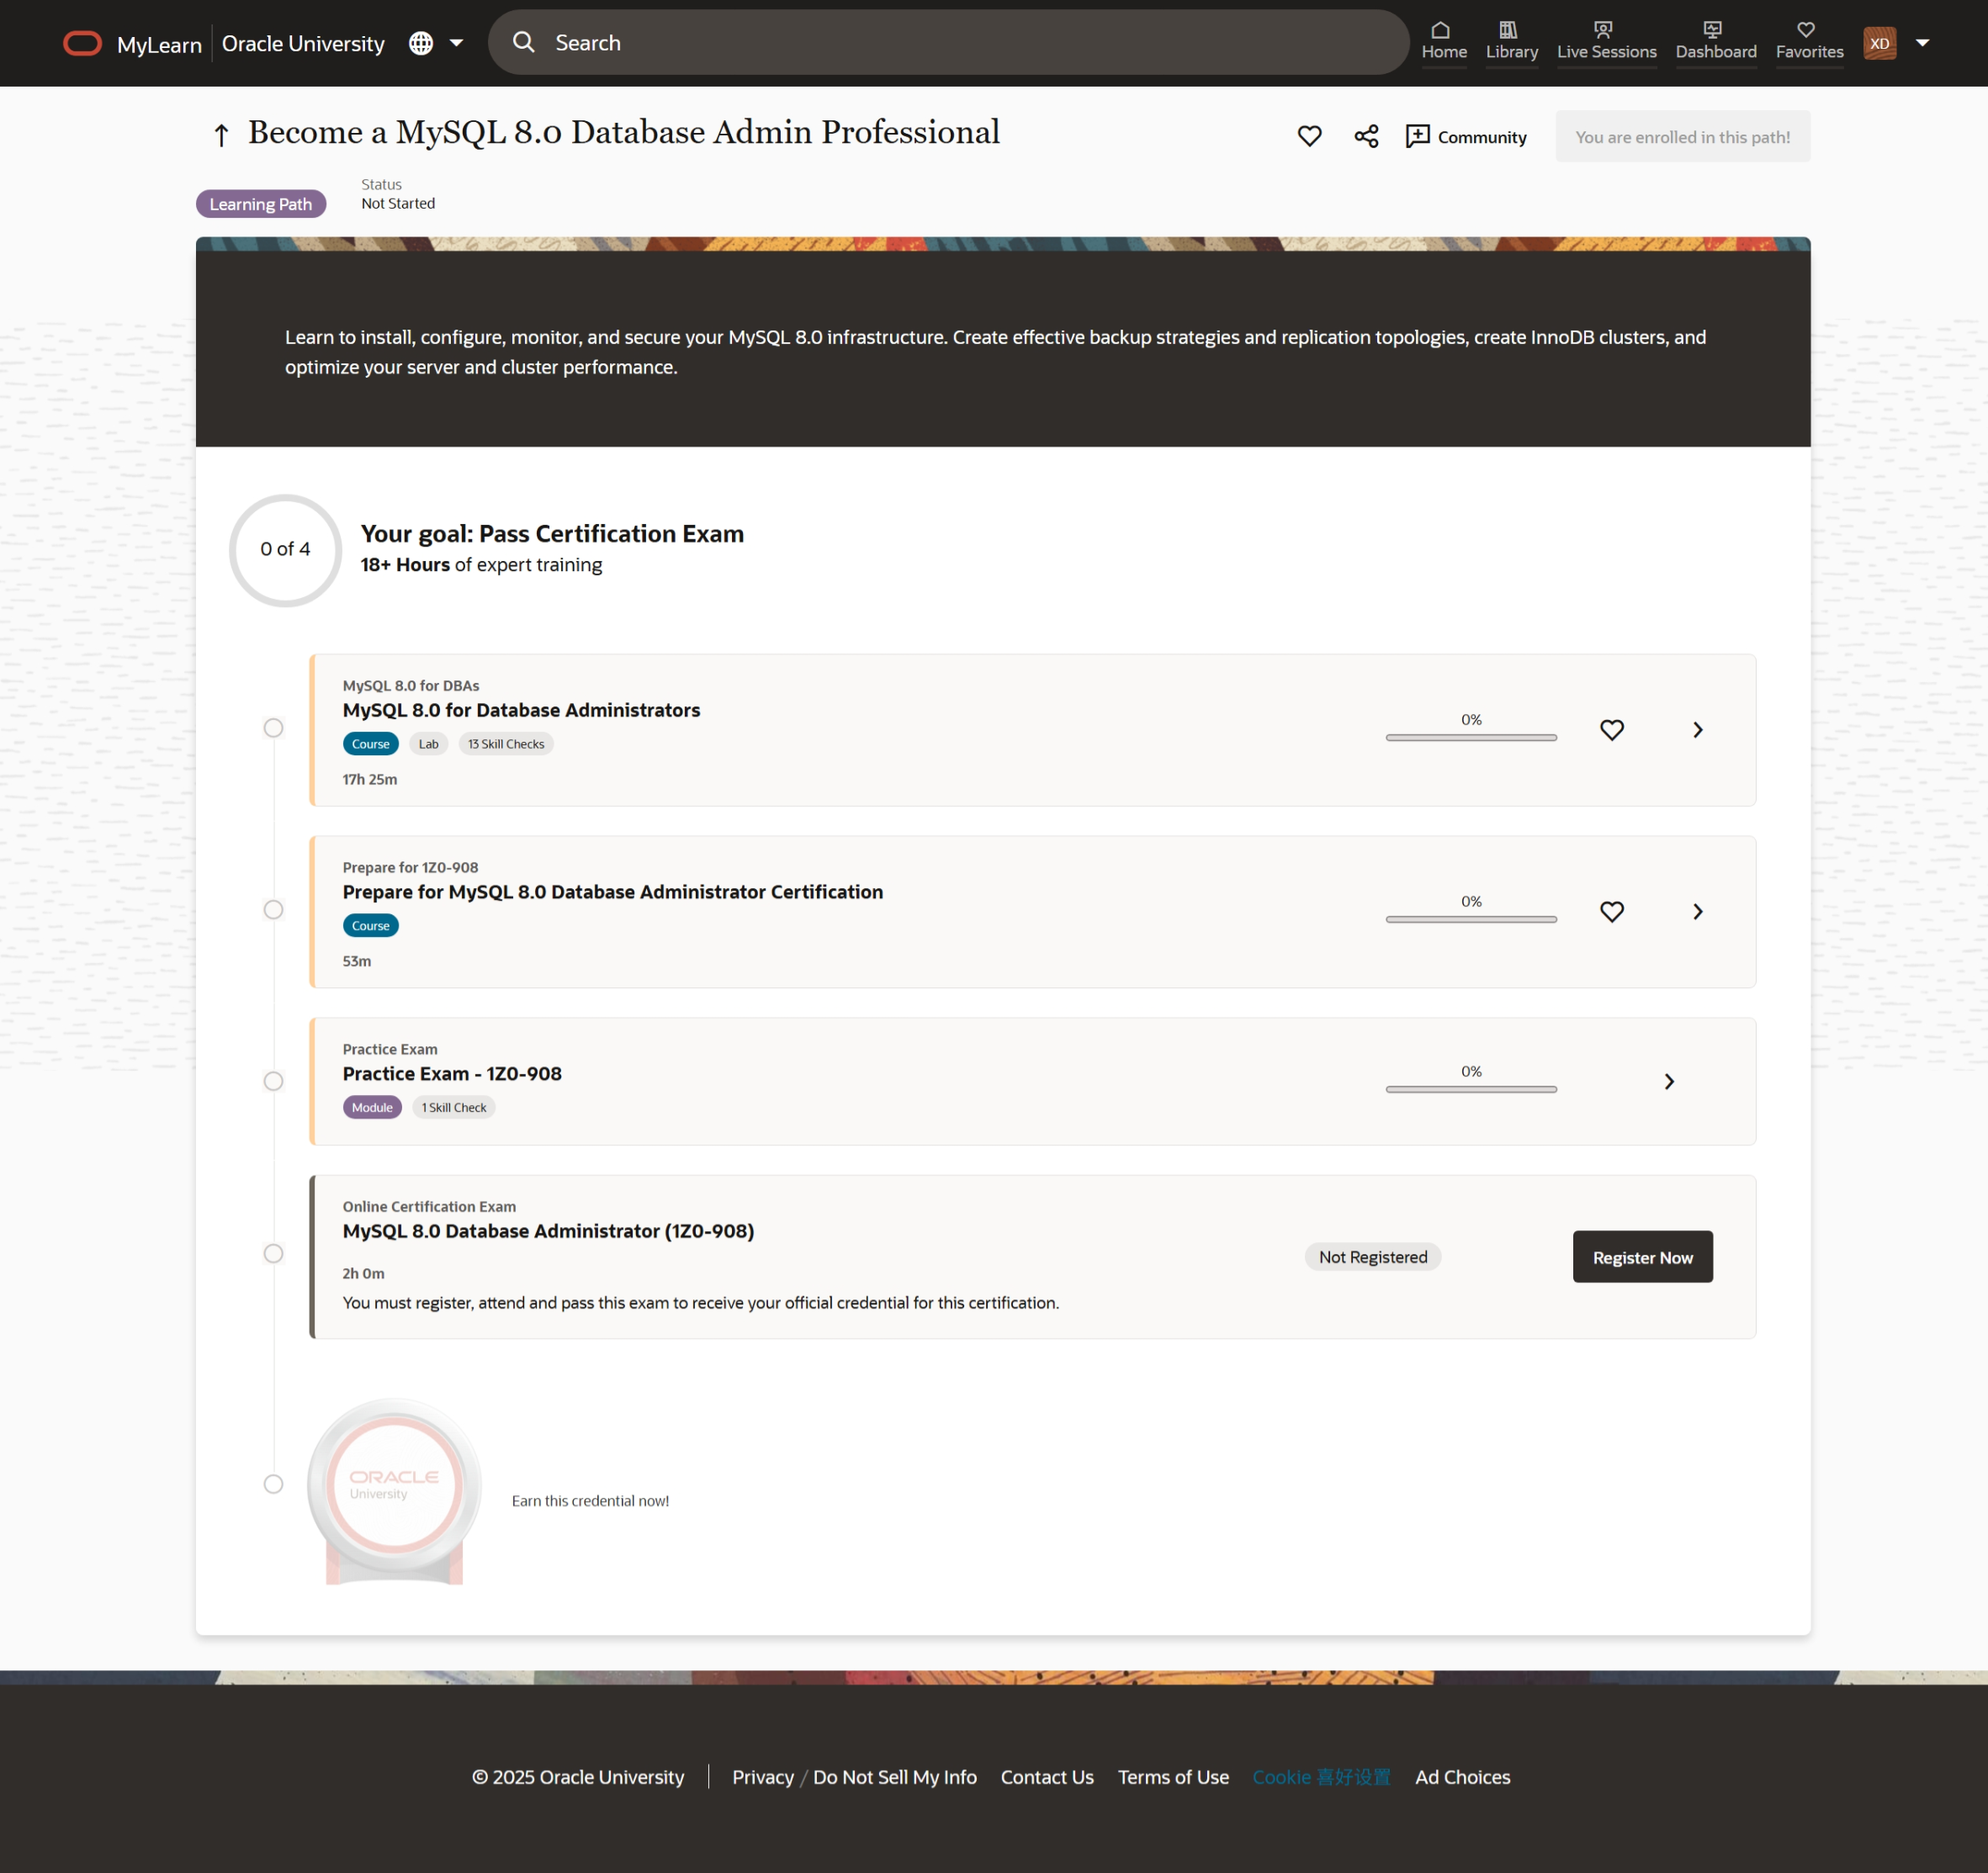
Task: Expand the language dropdown arrow
Action: click(456, 43)
